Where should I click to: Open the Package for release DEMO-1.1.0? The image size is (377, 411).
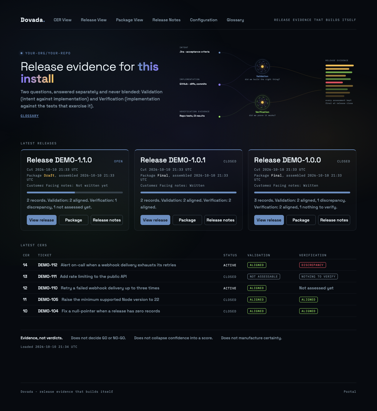(74, 220)
